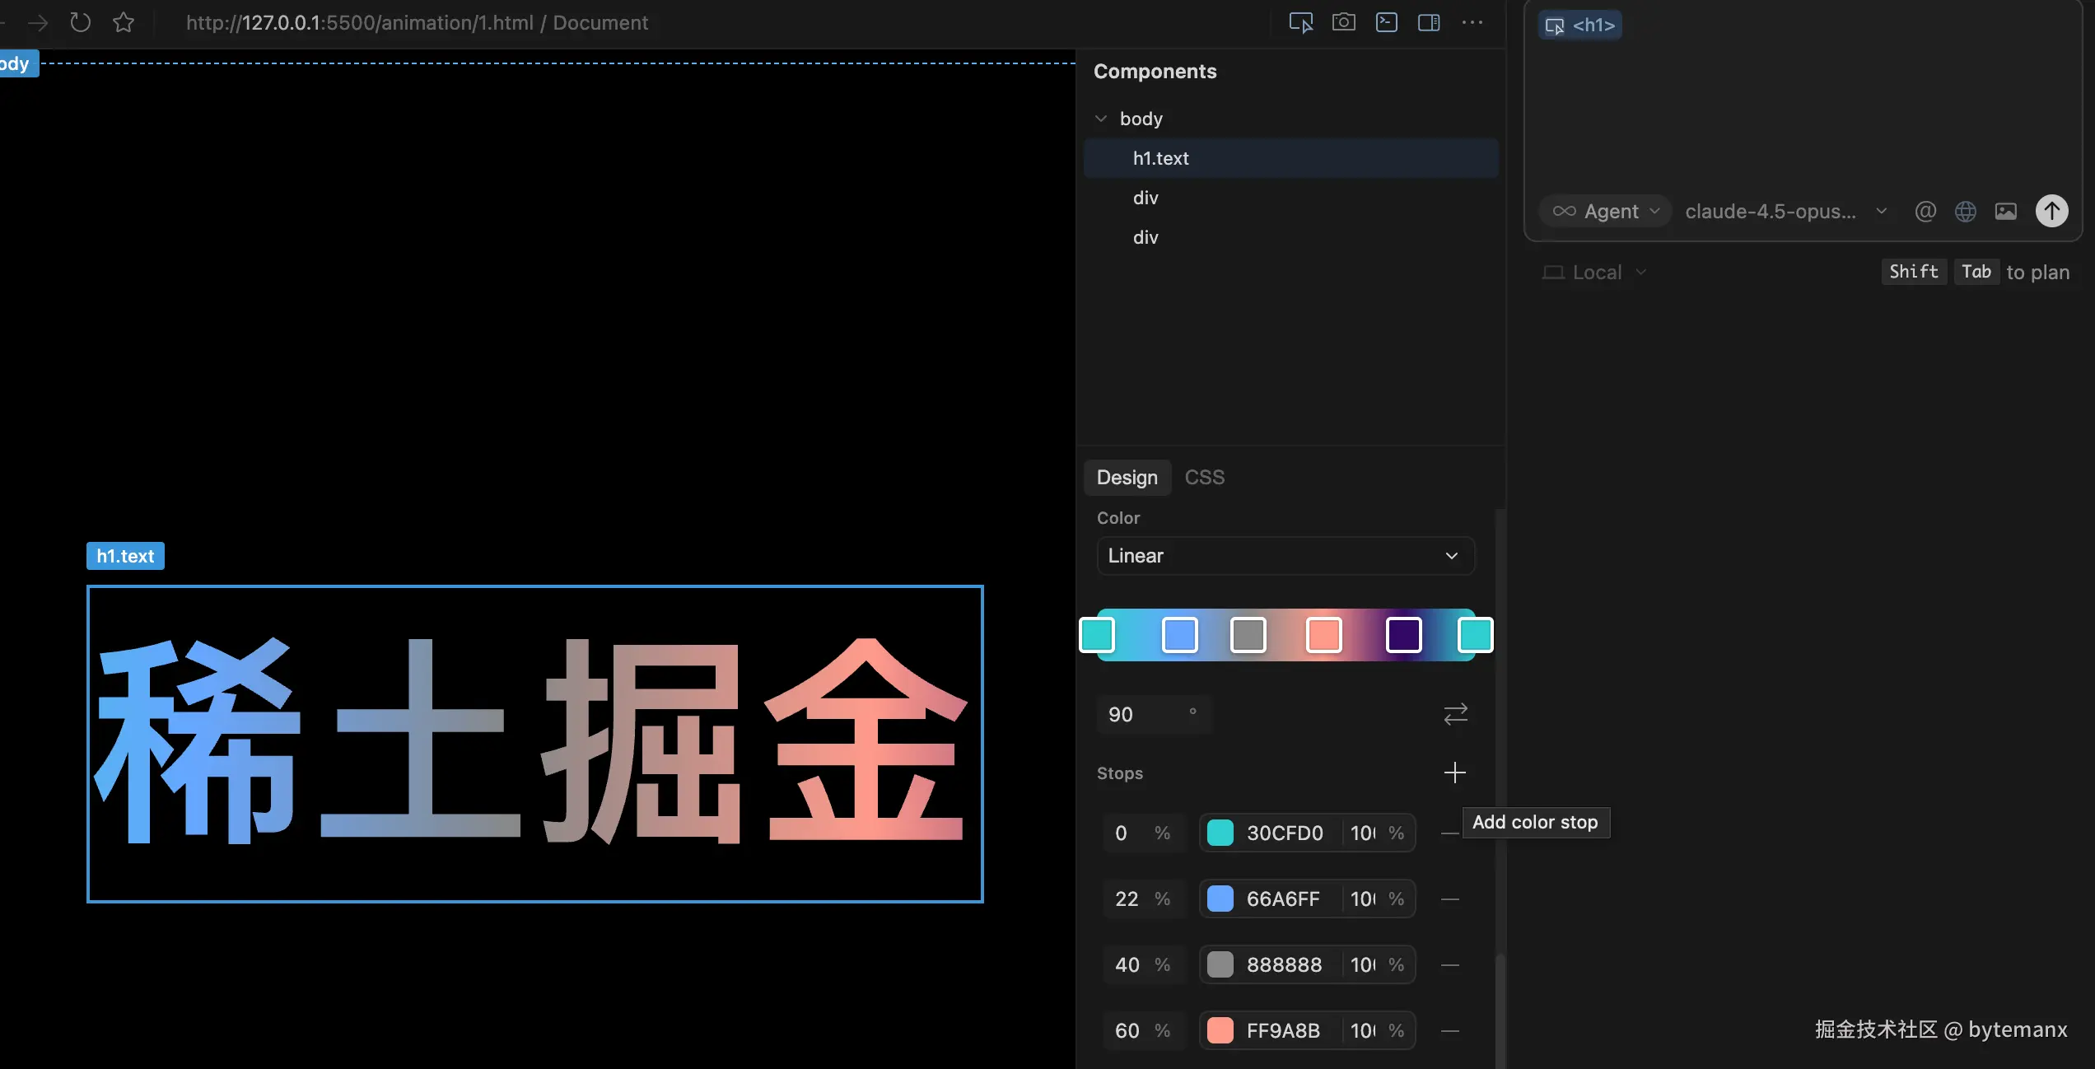This screenshot has width=2095, height=1069.
Task: Select h1.text in Components tree
Action: coord(1160,158)
